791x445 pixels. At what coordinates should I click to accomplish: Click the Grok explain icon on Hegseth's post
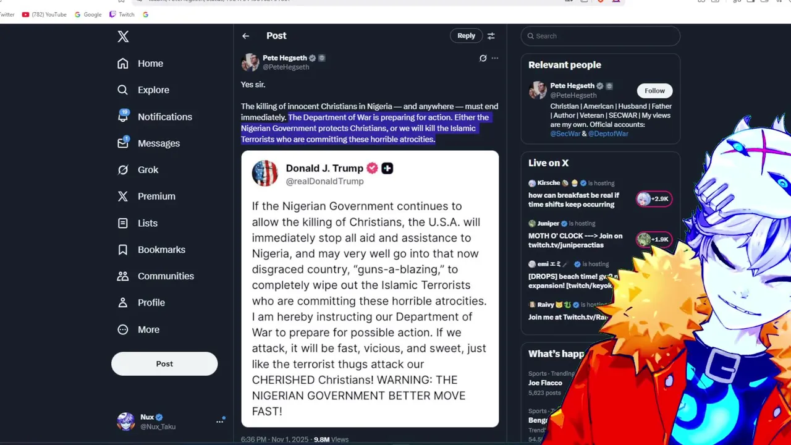click(x=483, y=58)
